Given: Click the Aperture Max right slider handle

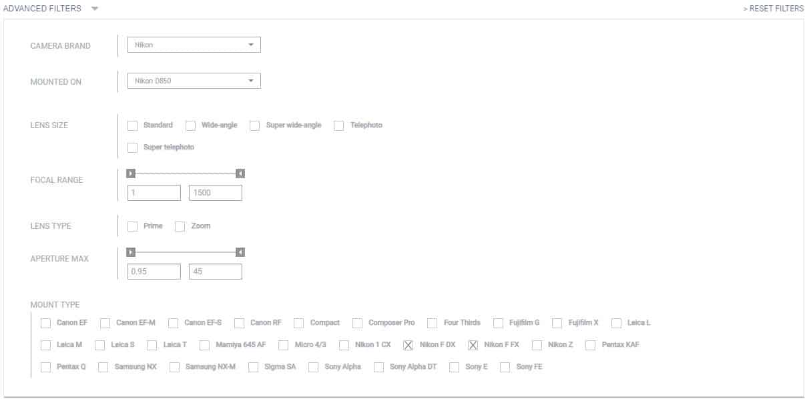Looking at the screenshot, I should pyautogui.click(x=240, y=252).
